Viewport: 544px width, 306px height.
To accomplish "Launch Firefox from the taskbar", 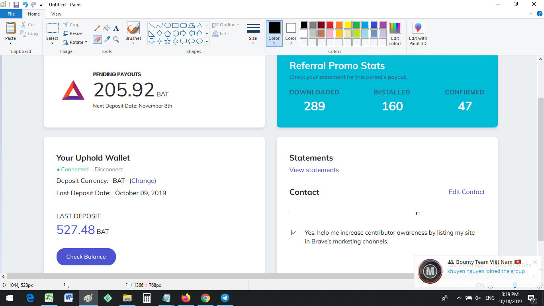I will [x=186, y=298].
